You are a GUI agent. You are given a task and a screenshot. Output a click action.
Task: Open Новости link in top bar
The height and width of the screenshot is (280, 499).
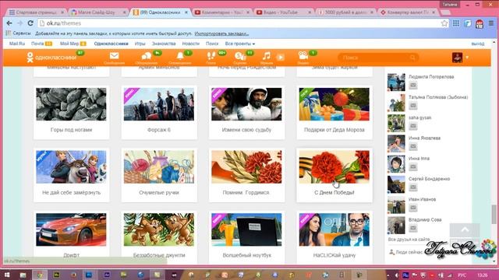(190, 44)
